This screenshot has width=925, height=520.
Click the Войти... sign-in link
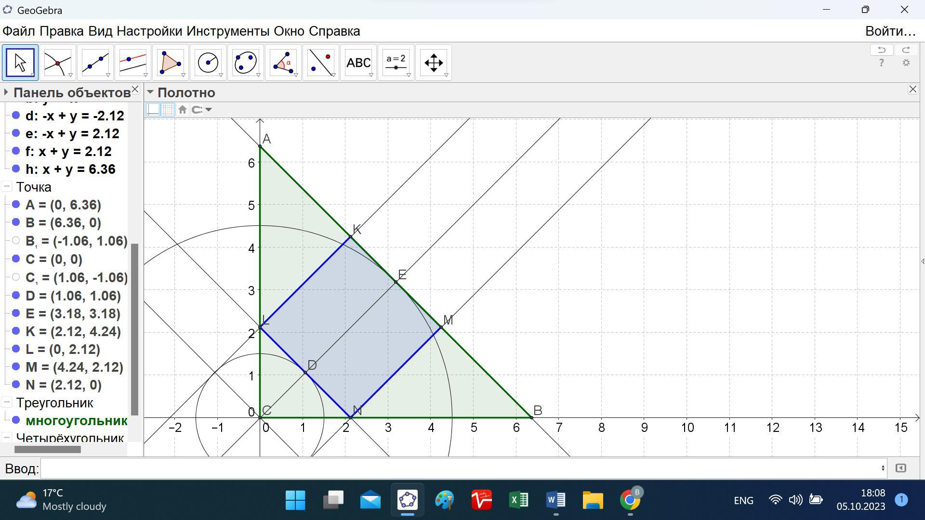pos(890,31)
